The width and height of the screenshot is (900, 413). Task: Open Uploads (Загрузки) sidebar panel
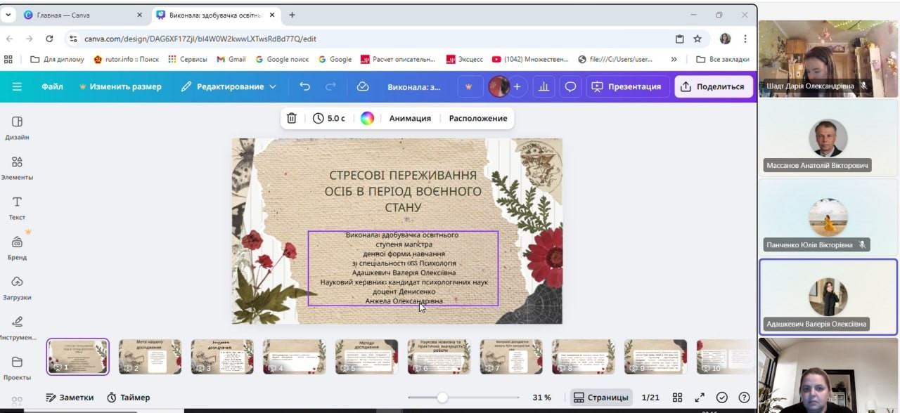tap(17, 287)
